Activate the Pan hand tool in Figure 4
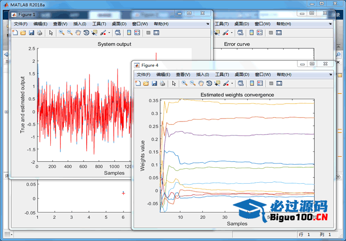346x241 pixels. point(200,83)
